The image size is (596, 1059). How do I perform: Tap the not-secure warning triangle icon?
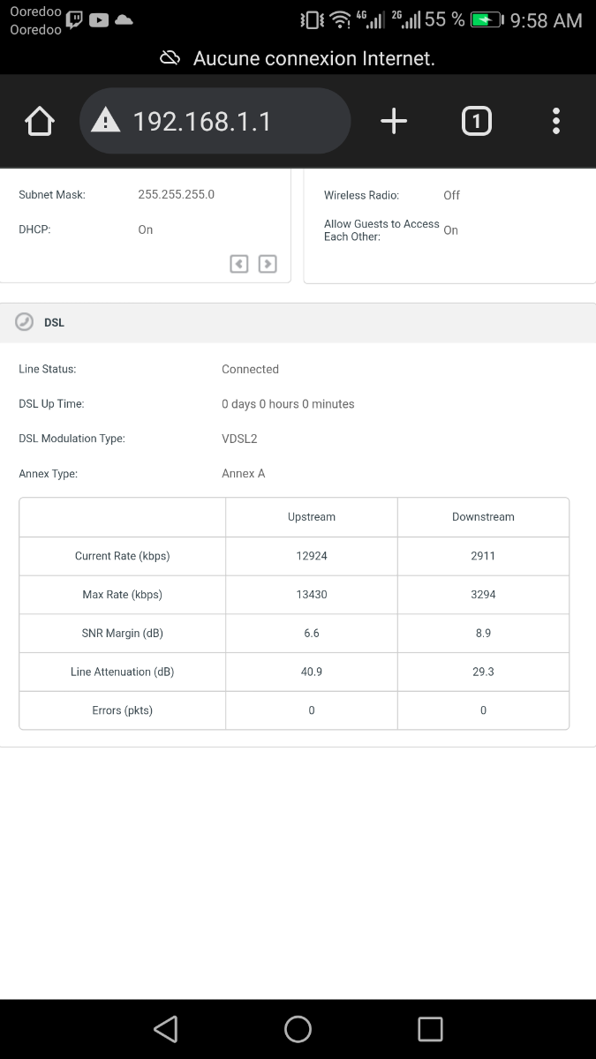(x=106, y=121)
